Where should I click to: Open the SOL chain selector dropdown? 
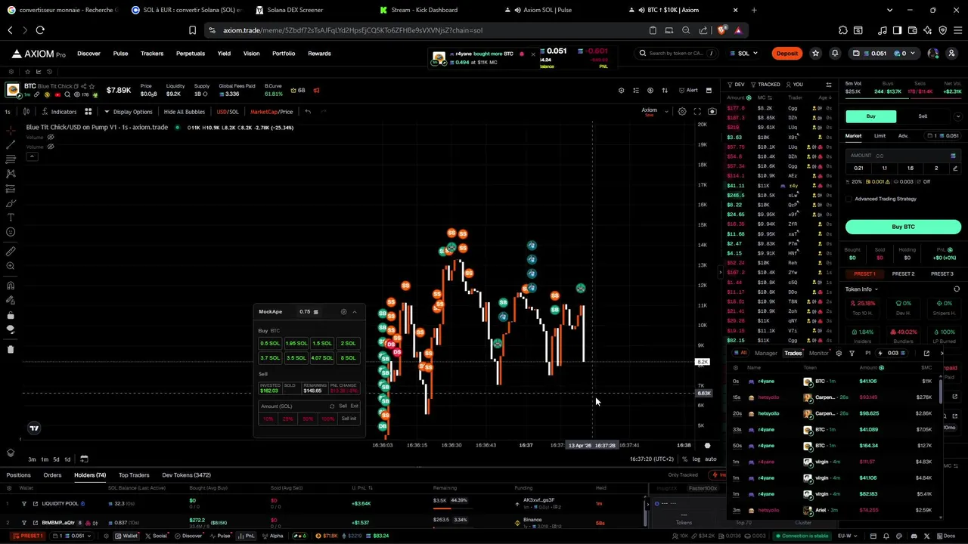point(744,54)
